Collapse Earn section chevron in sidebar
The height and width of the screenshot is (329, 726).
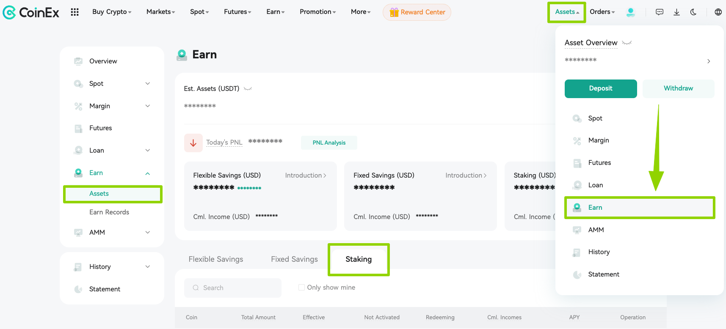click(x=148, y=173)
